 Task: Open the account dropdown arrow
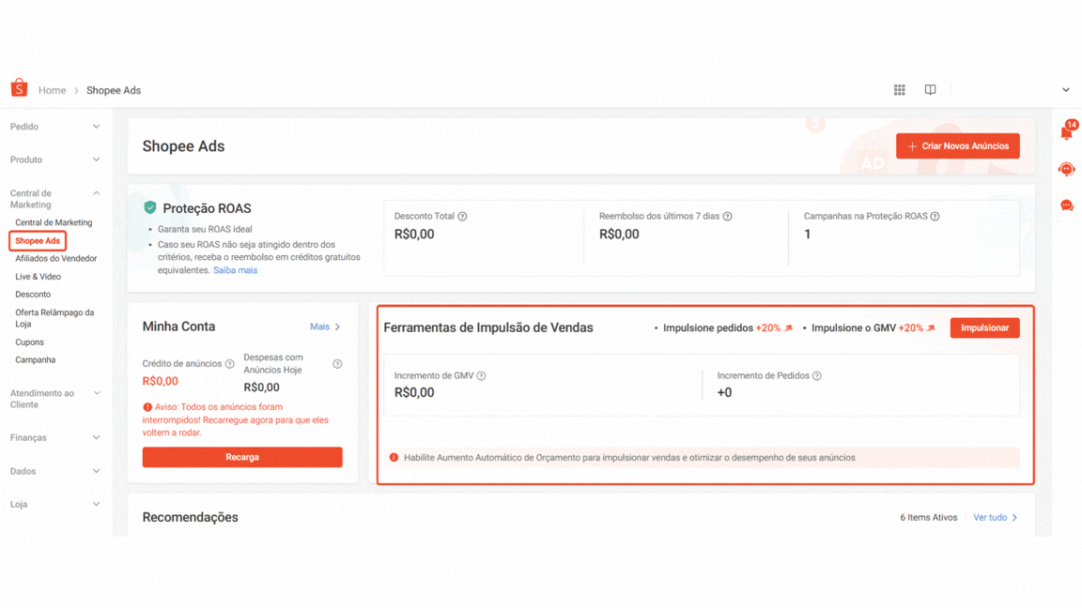(1065, 90)
